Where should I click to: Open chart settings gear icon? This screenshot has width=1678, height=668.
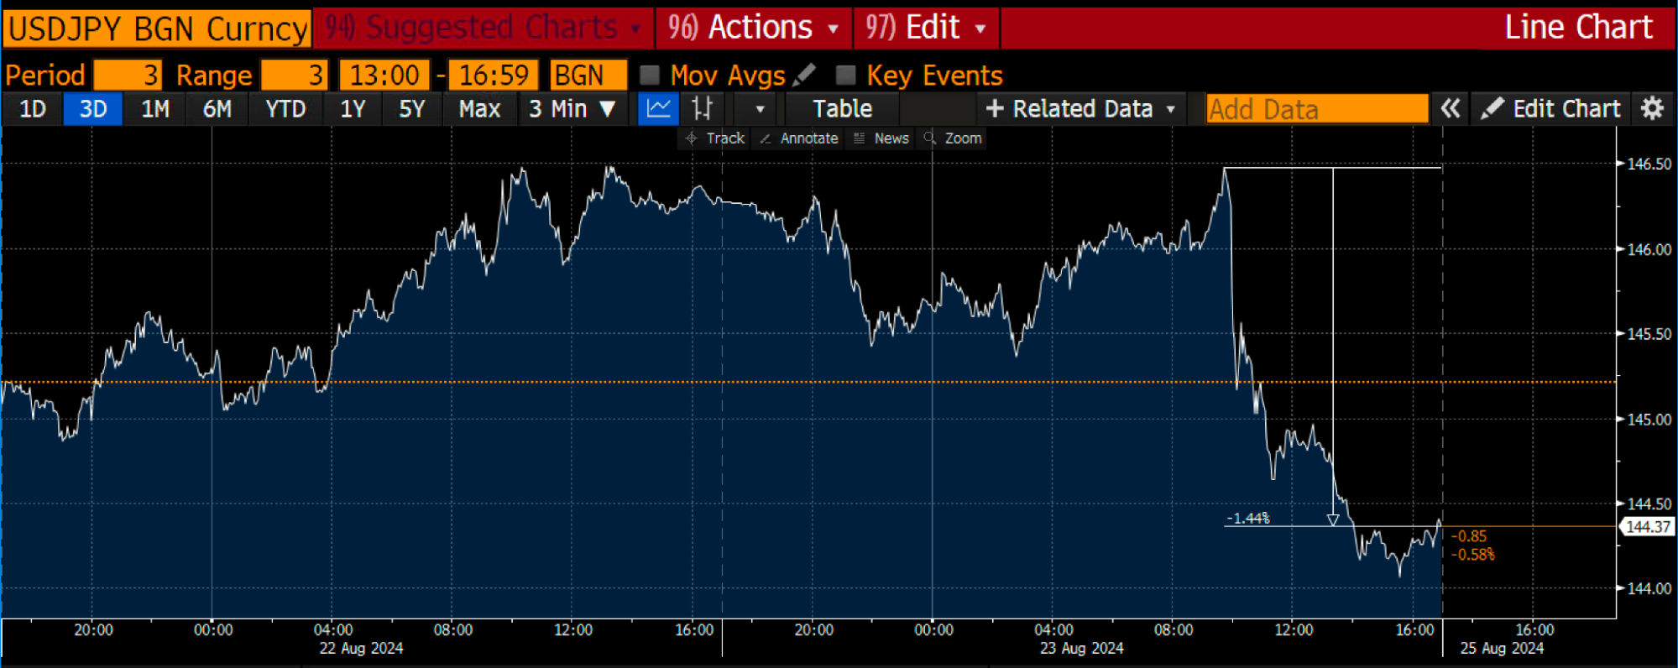click(1652, 109)
